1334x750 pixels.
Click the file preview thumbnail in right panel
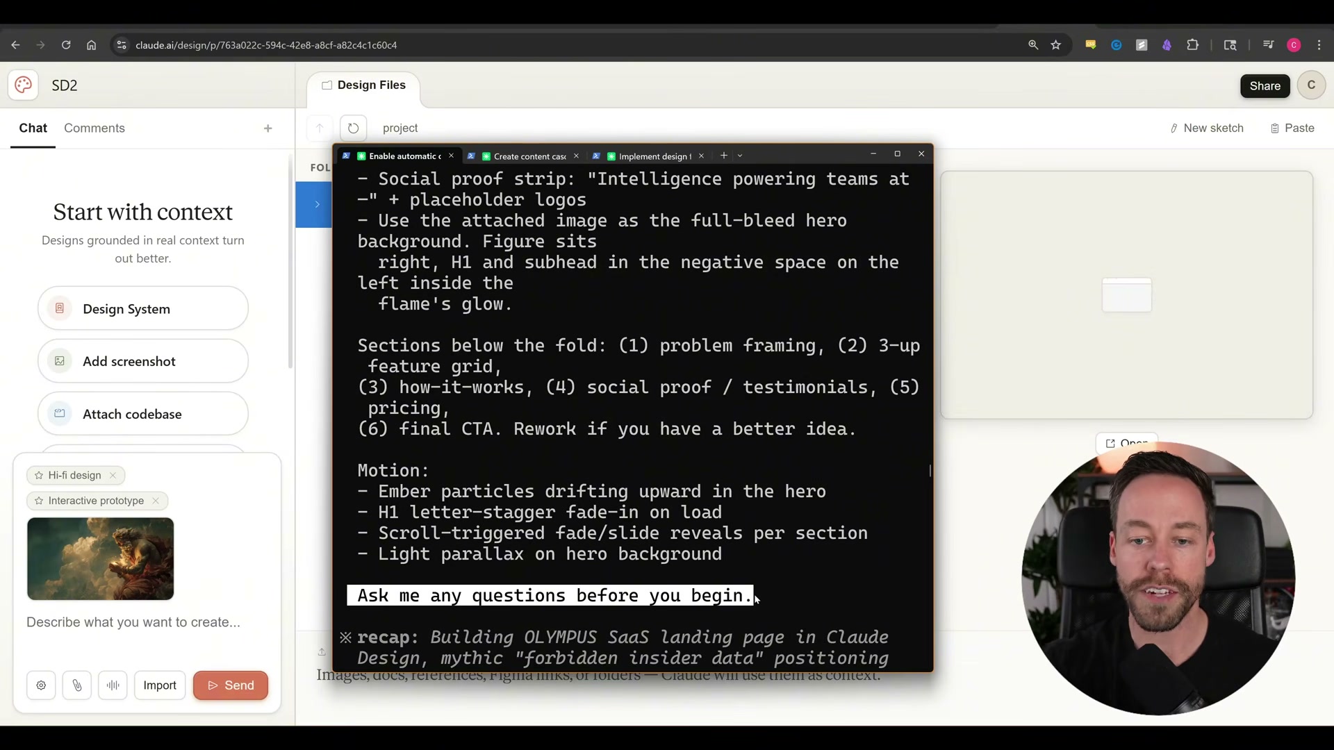point(1126,295)
